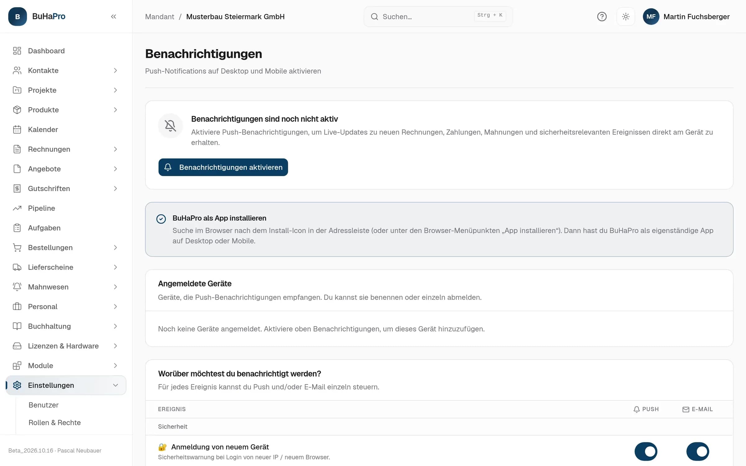Image resolution: width=746 pixels, height=466 pixels.
Task: Switch theme with the sun icon
Action: pos(626,16)
